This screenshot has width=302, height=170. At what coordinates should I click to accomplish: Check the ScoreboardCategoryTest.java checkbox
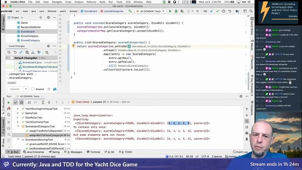pos(16,67)
